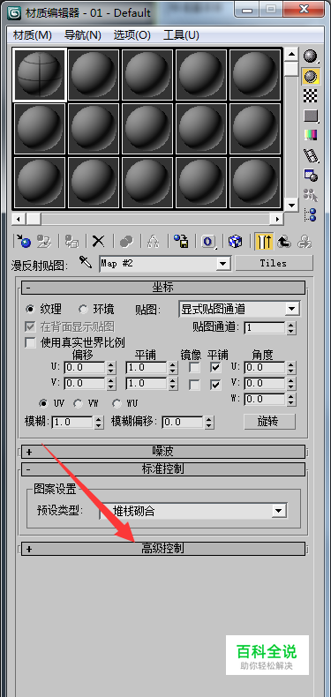This screenshot has height=697, width=331.
Task: Click the 贴图通道 spinner arrows
Action: 291,328
